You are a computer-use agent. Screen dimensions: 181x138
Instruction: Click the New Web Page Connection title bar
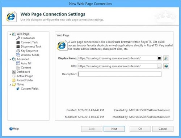[90, 4]
